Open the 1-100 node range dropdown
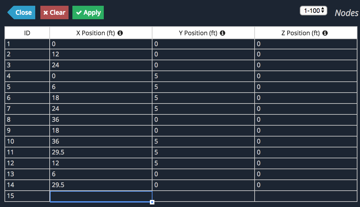The height and width of the screenshot is (207, 360). [313, 11]
